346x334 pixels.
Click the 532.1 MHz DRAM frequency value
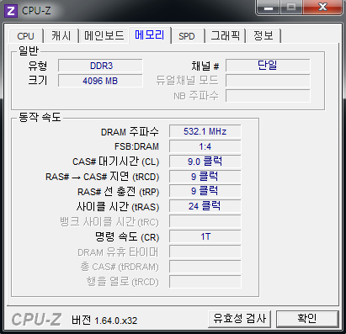coord(205,131)
